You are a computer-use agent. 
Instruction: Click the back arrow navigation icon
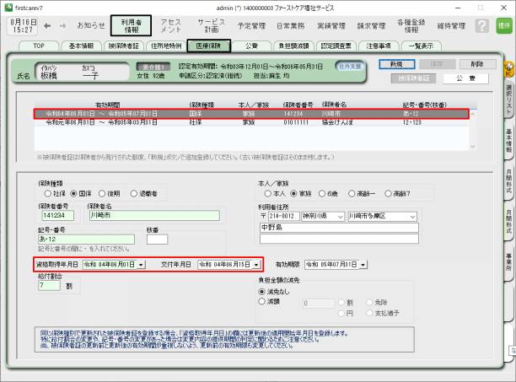(48, 25)
